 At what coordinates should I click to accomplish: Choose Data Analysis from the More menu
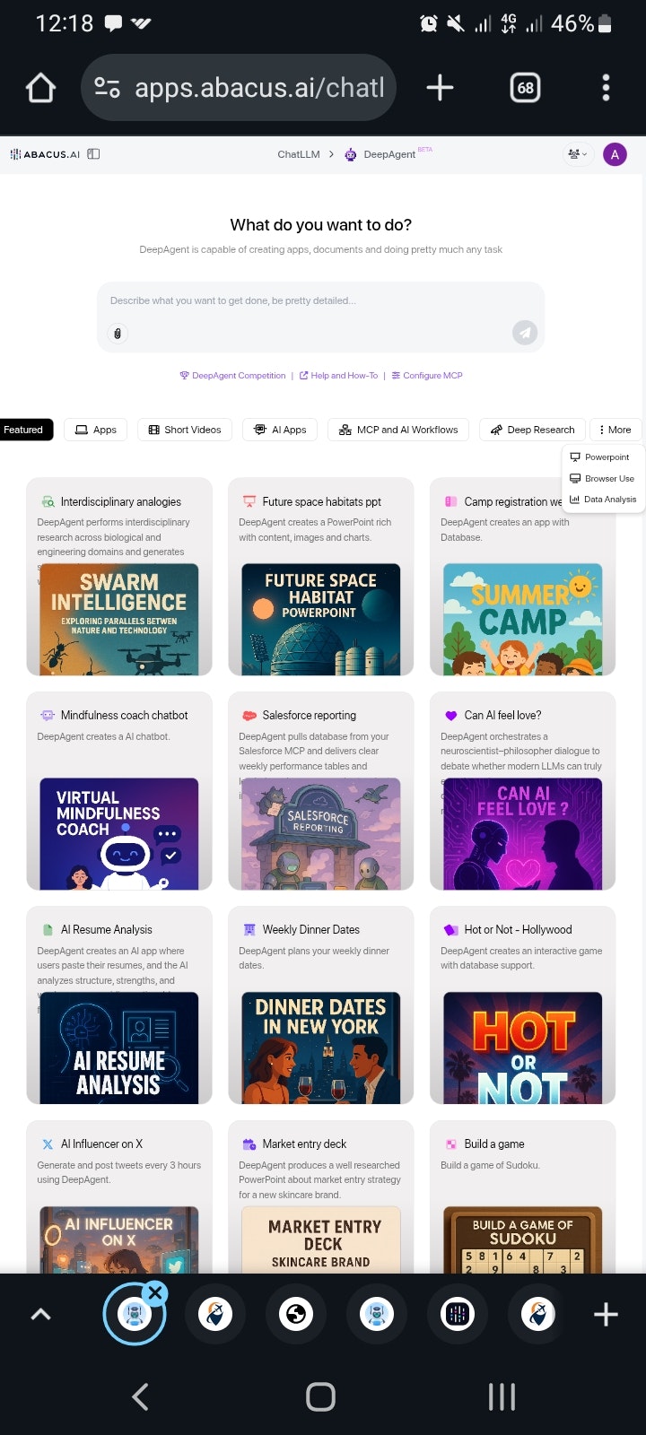point(603,500)
